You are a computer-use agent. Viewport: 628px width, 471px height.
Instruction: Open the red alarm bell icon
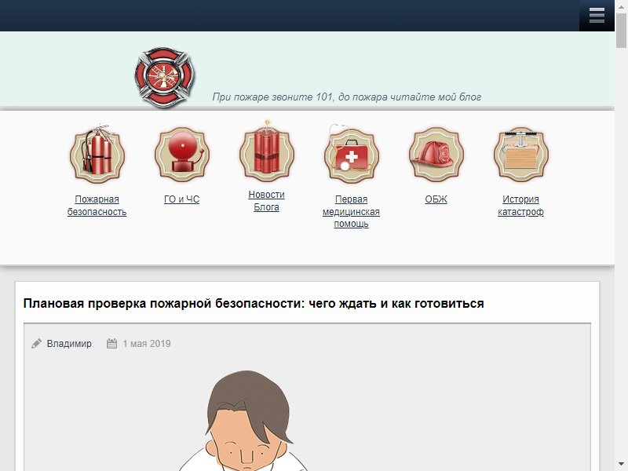182,154
